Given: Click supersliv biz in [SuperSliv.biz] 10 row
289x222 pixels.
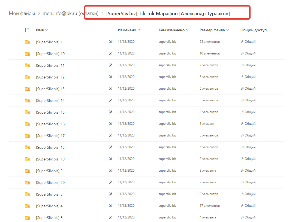Looking at the screenshot, I should (168, 53).
